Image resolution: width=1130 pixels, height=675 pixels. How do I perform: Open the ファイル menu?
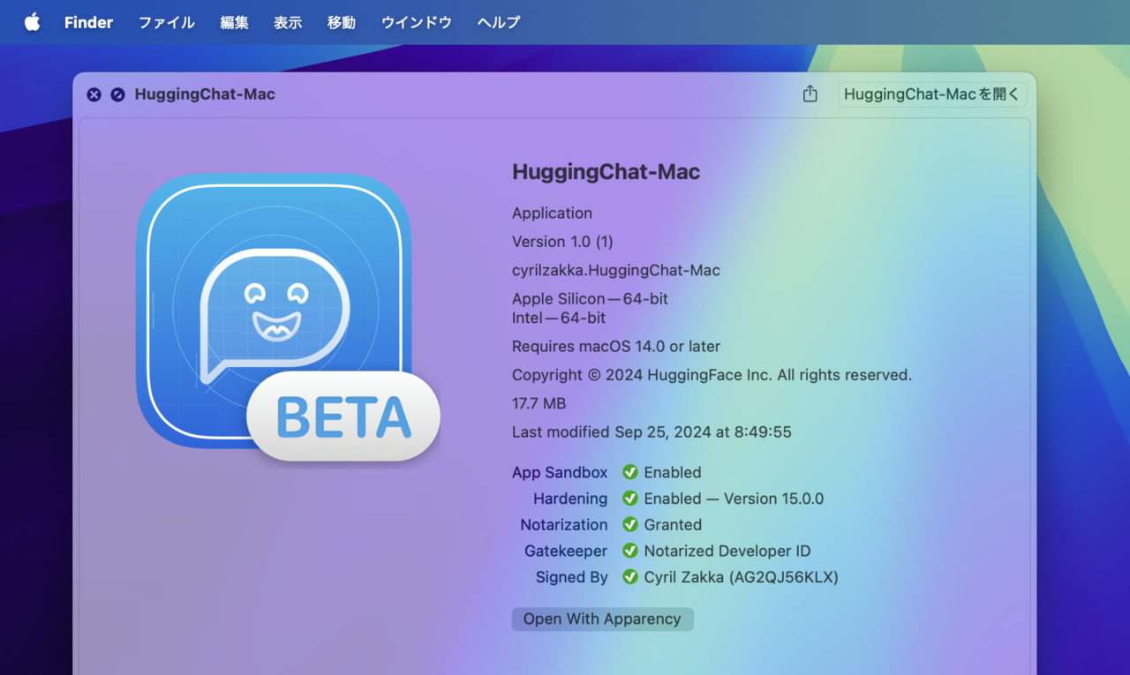pyautogui.click(x=167, y=23)
